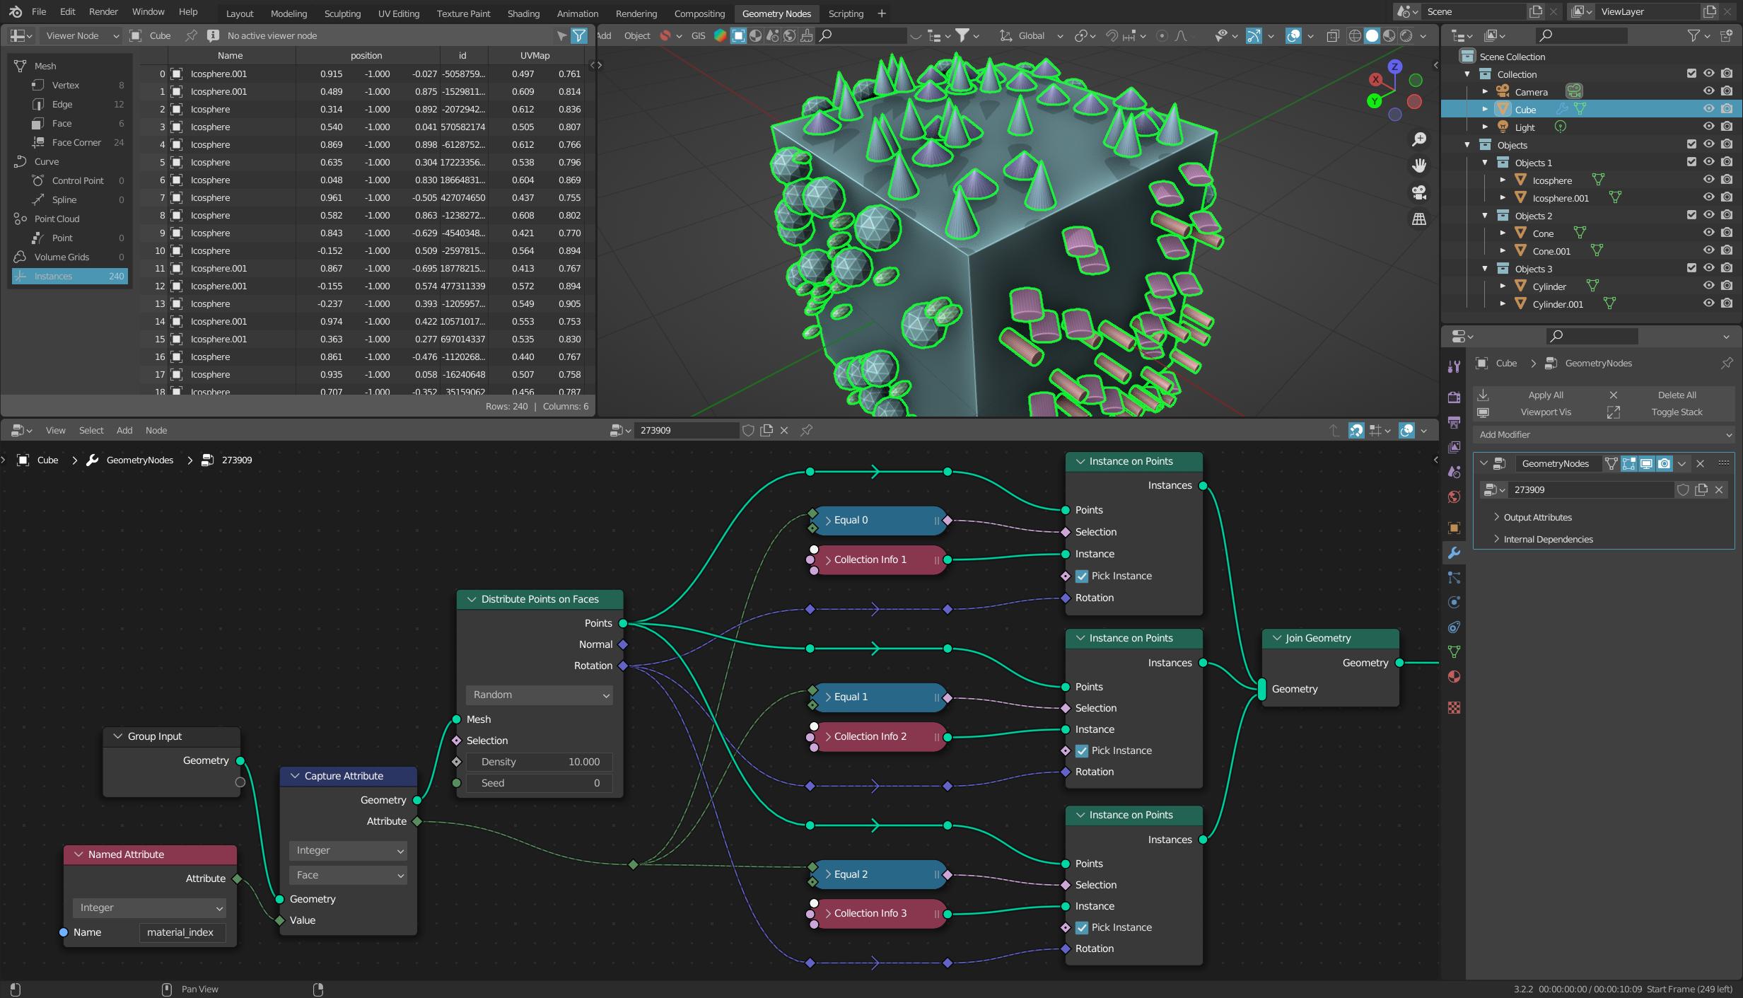1743x998 pixels.
Task: Open the Physics properties tab icon
Action: coord(1454,603)
